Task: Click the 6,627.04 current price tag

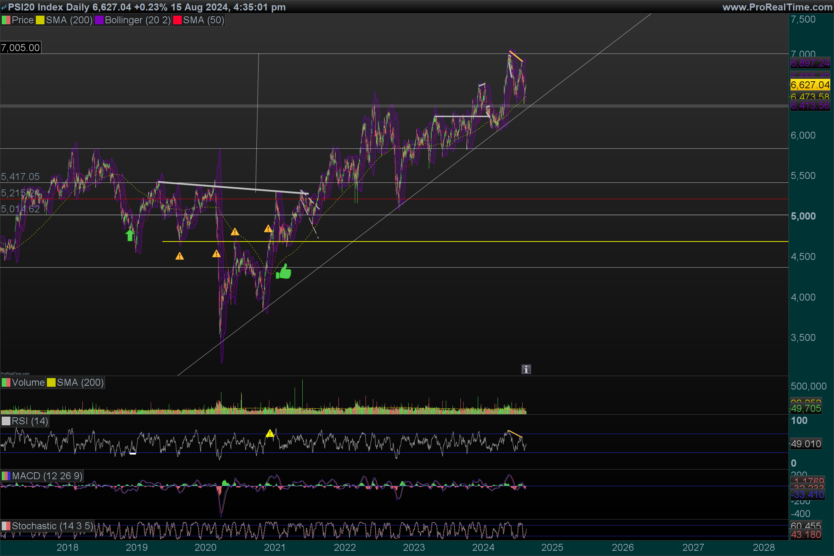Action: pos(810,85)
